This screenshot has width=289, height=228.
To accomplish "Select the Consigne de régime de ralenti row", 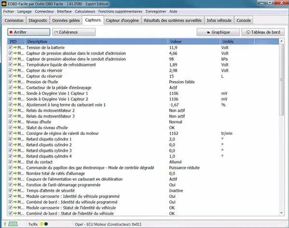I will coord(96,133).
